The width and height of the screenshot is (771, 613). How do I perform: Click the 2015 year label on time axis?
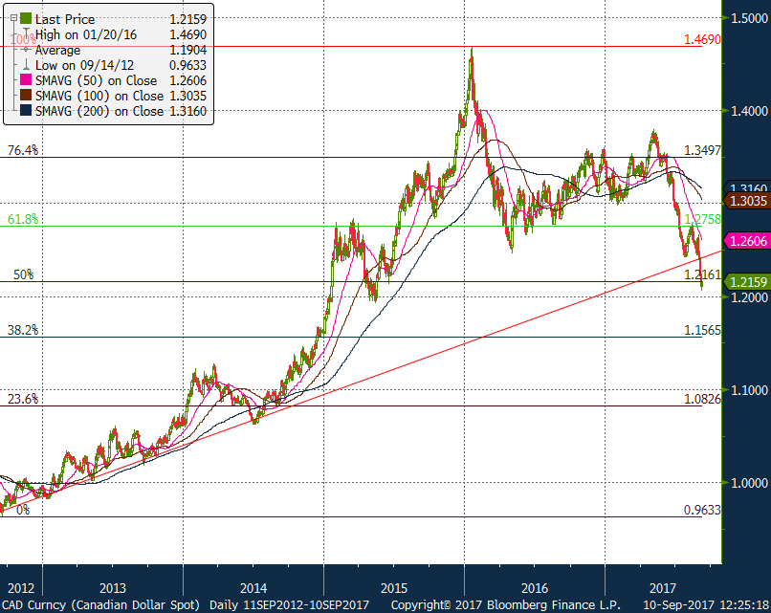pyautogui.click(x=394, y=587)
